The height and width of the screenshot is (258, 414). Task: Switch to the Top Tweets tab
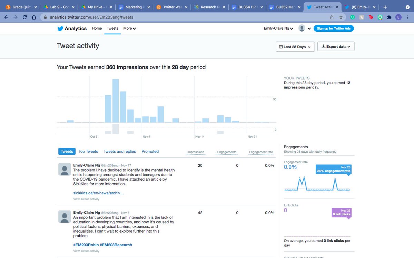88,151
